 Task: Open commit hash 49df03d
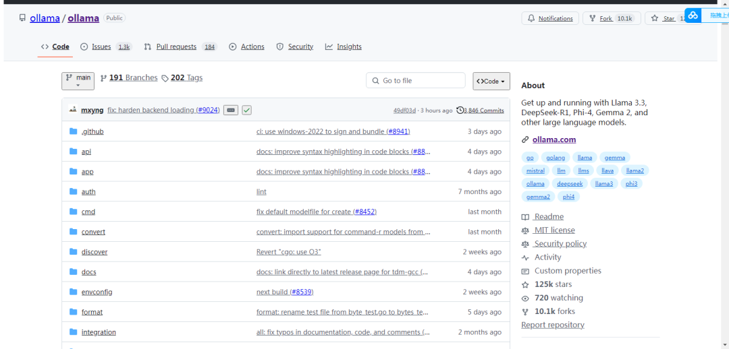click(x=404, y=110)
